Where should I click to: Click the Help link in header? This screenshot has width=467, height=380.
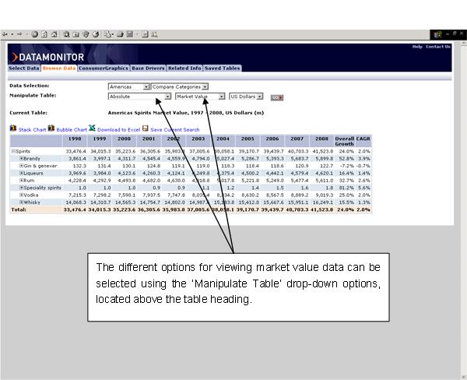[417, 47]
